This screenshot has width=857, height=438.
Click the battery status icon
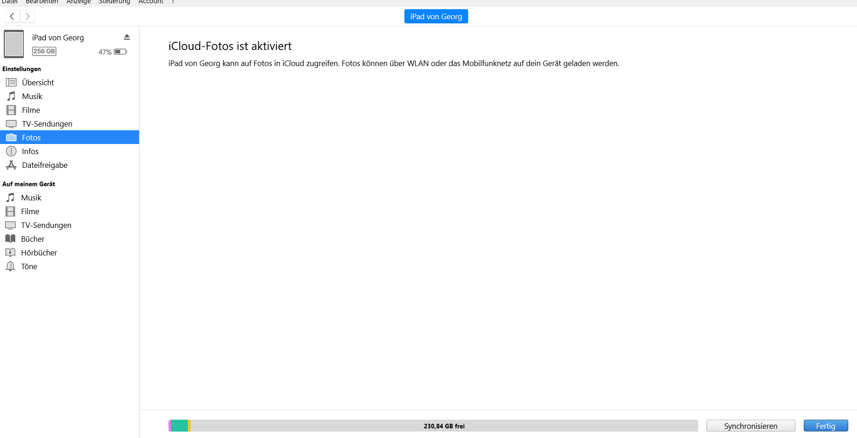120,52
